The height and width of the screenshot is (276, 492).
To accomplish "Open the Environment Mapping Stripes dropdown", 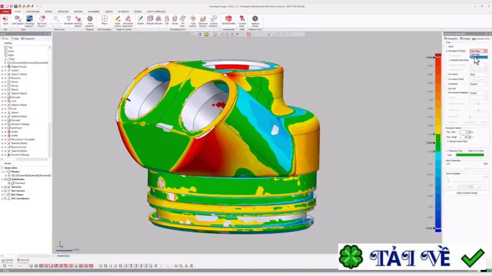I will coord(478,93).
